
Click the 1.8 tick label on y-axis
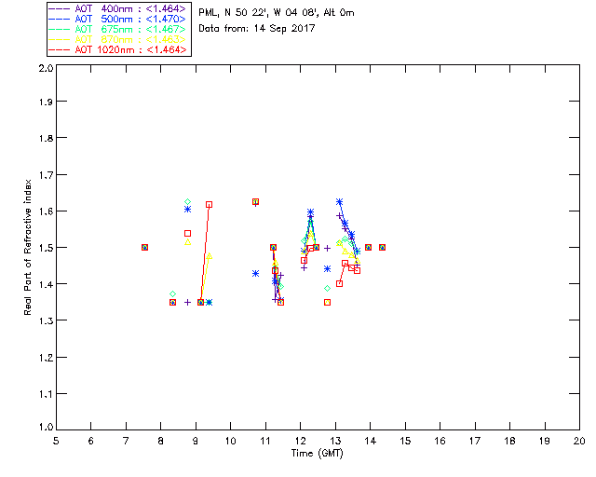coord(46,138)
